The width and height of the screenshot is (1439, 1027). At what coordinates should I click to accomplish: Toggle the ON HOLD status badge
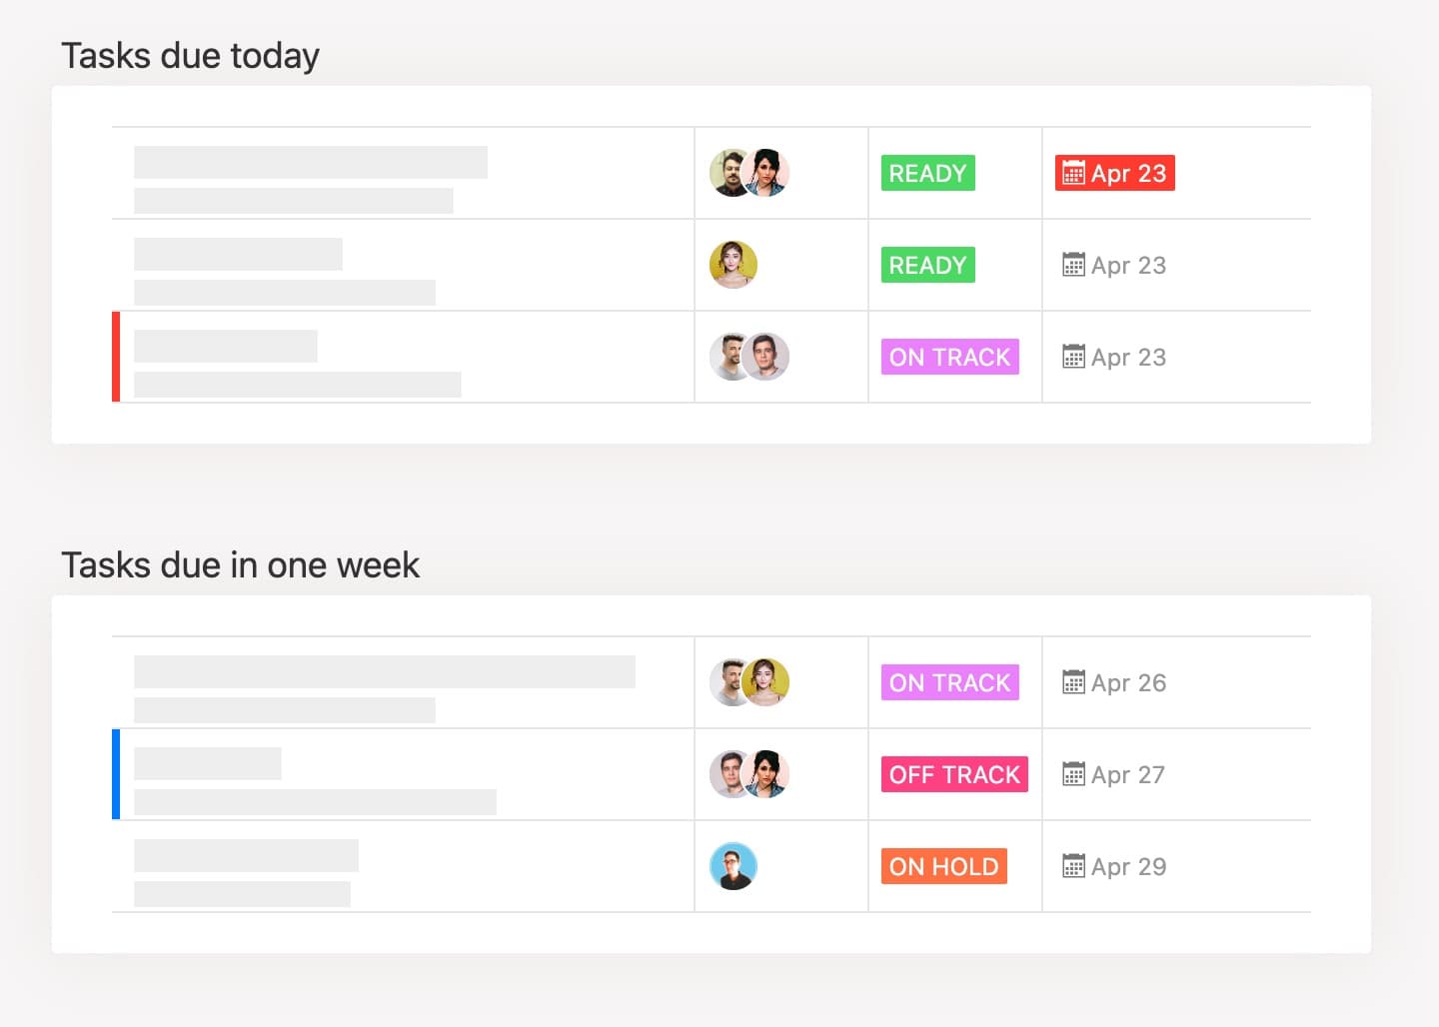943,866
